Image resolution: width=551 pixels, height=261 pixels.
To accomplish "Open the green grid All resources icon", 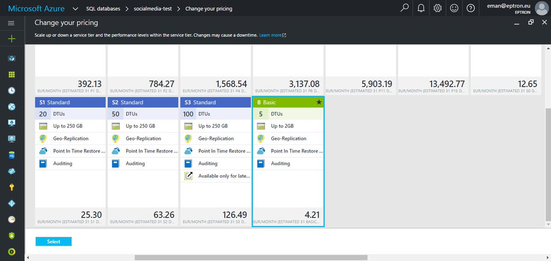I will (x=11, y=74).
